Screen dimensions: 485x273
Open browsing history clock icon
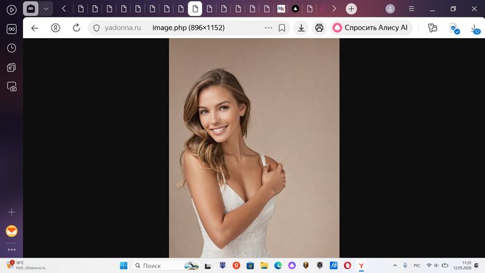(x=12, y=49)
